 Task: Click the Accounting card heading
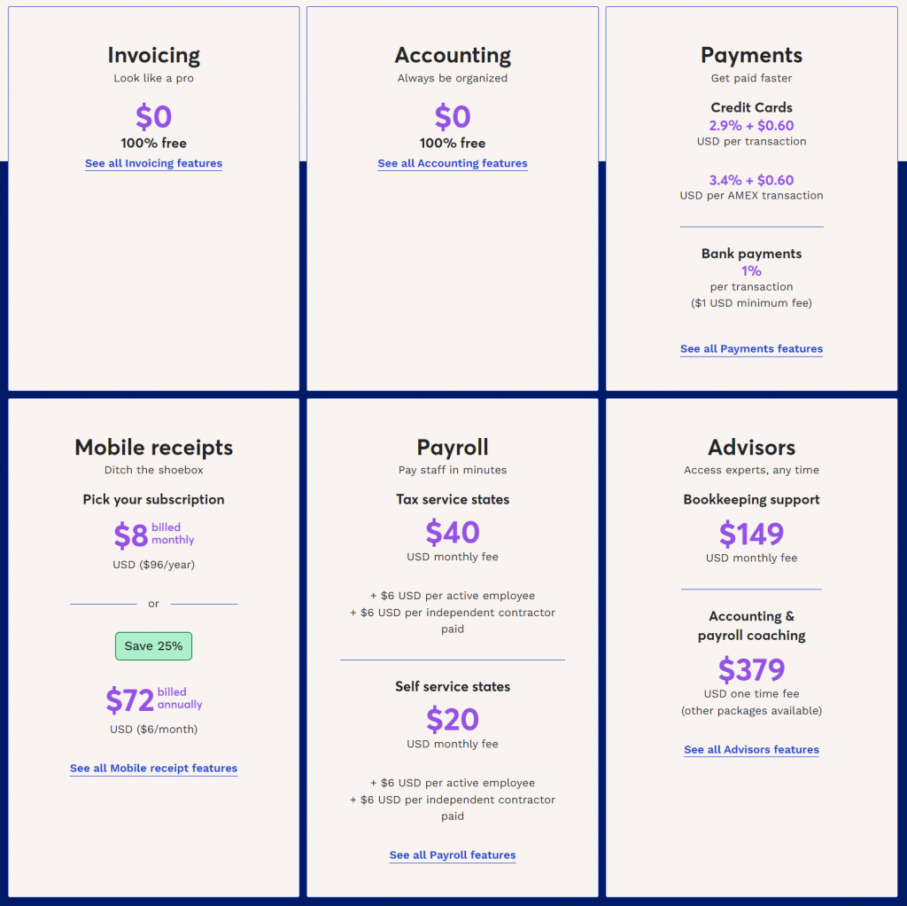(x=452, y=55)
